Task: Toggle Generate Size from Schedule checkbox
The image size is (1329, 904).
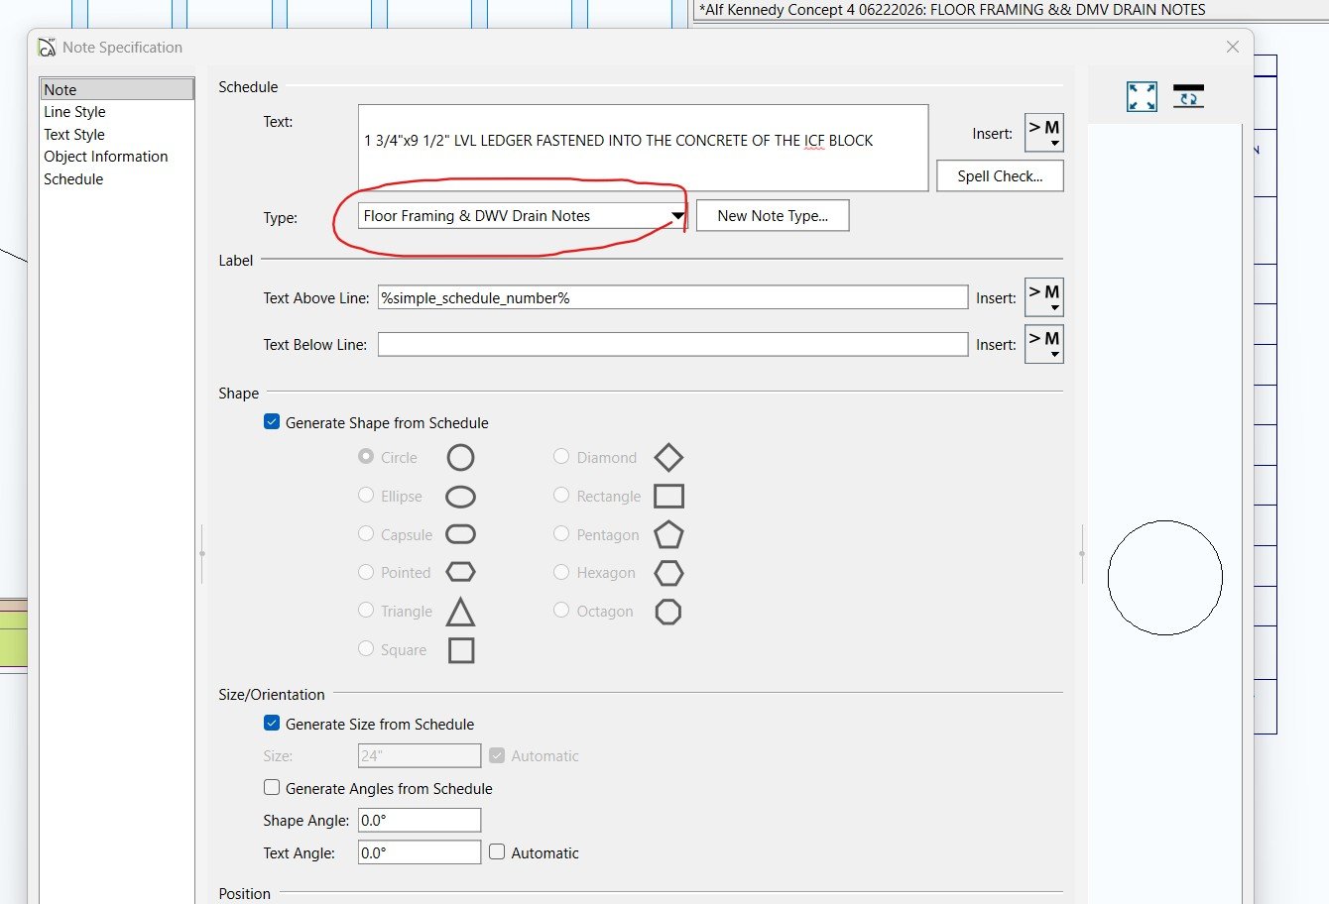Action: [x=272, y=724]
